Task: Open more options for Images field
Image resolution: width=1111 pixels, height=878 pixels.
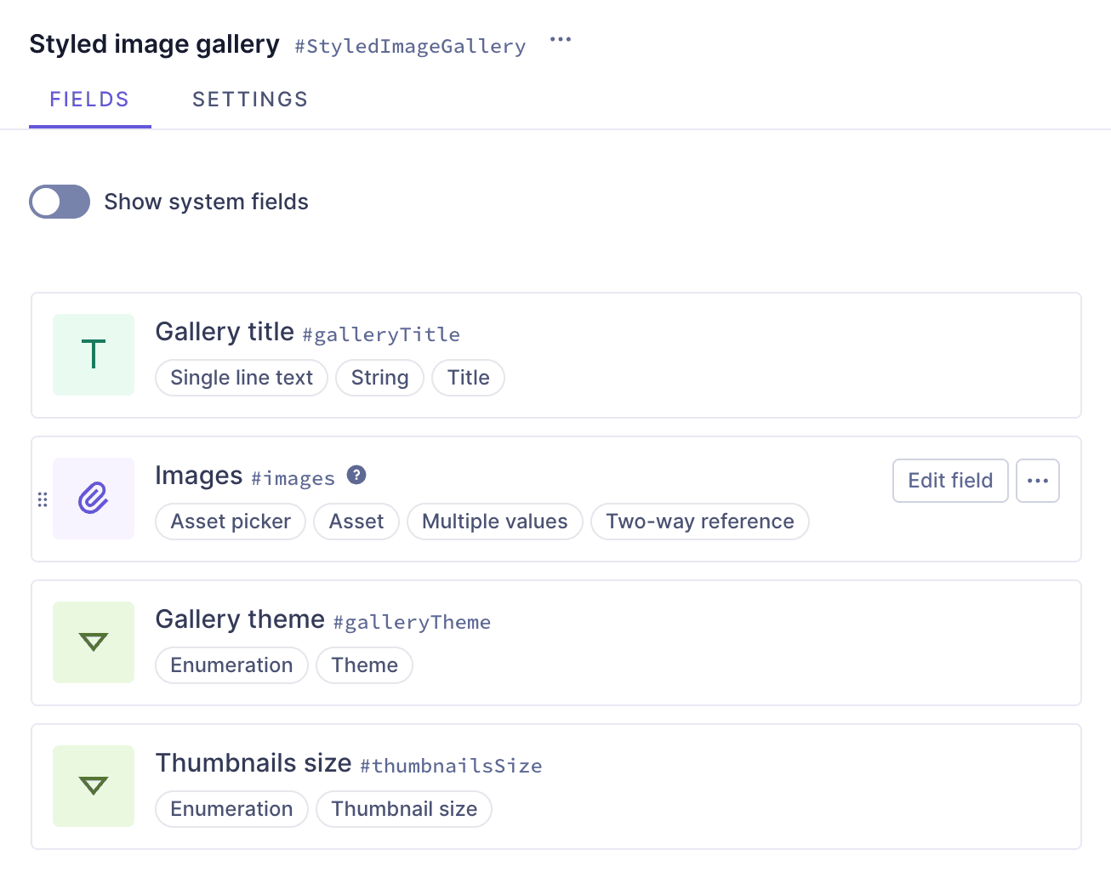Action: click(1038, 481)
